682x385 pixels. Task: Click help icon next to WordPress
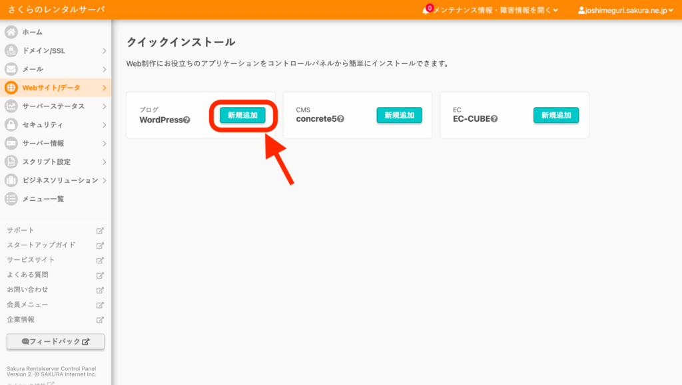(x=187, y=120)
